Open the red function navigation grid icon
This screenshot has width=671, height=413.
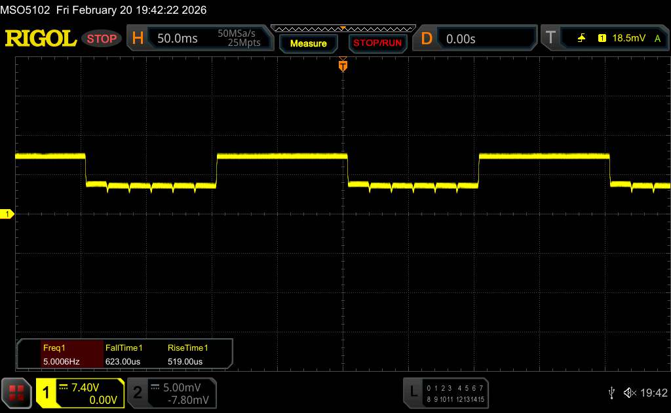[18, 392]
